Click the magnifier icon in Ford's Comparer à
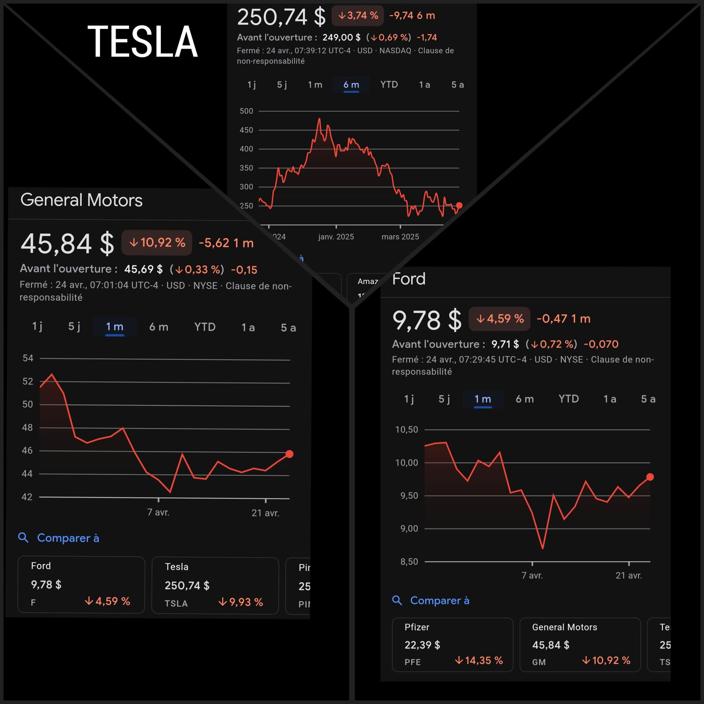704x704 pixels. click(x=397, y=600)
